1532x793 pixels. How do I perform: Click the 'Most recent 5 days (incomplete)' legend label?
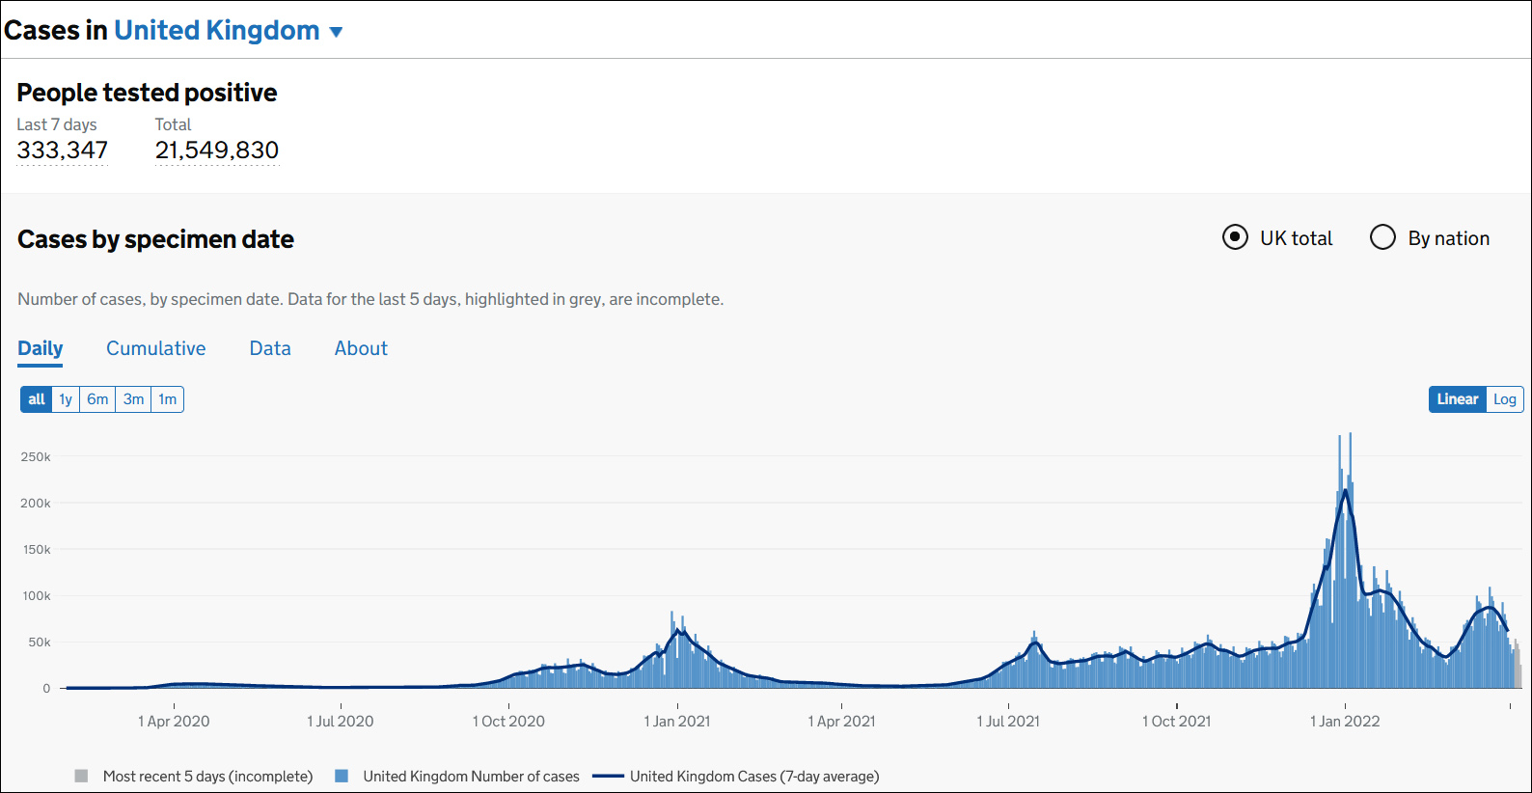(x=208, y=777)
